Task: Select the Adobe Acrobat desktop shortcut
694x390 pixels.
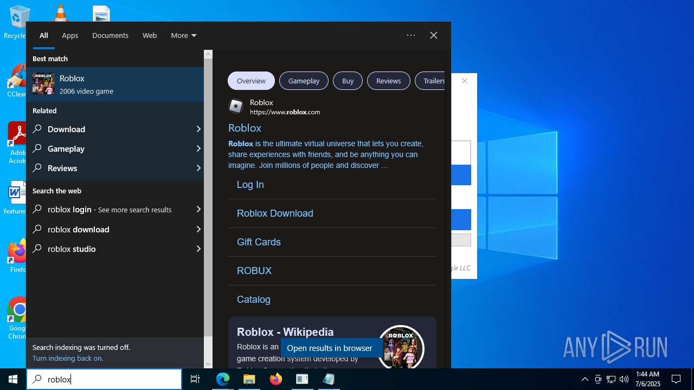Action: [x=17, y=143]
